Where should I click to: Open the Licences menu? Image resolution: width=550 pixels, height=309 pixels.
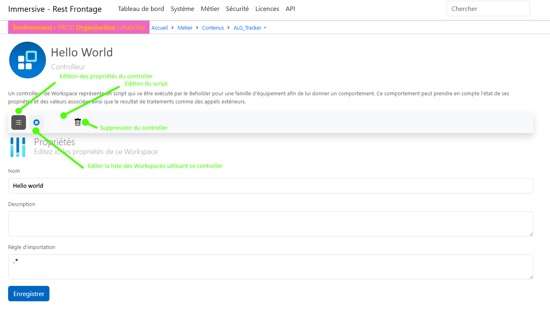(267, 9)
